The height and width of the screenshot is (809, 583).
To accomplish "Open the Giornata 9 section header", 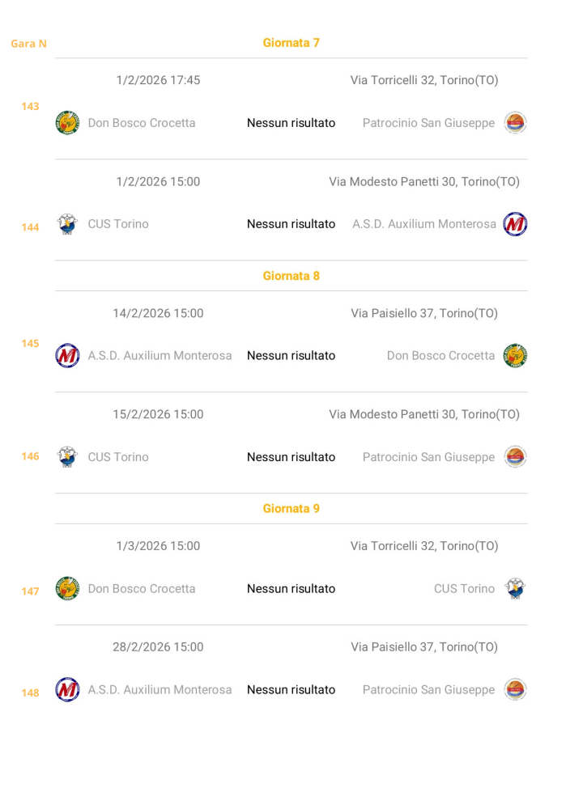I will 291,509.
